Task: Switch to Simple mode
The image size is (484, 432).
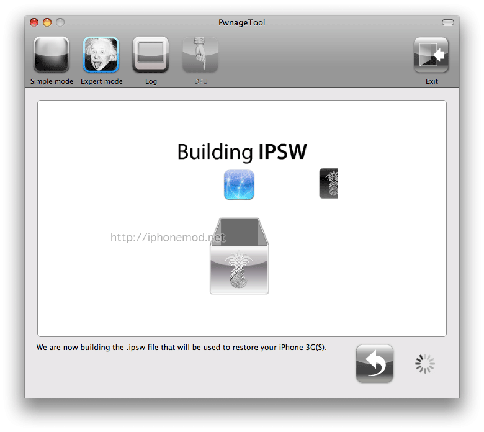Action: (52, 55)
